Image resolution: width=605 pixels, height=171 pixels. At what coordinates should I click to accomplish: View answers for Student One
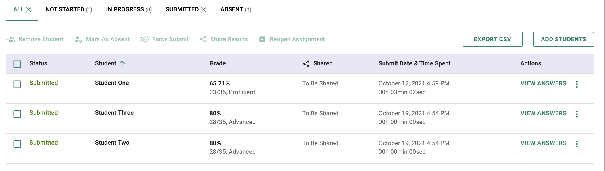[x=543, y=83]
